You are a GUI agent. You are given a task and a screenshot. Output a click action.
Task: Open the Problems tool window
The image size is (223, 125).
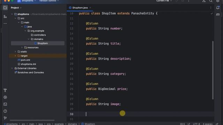(5, 111)
